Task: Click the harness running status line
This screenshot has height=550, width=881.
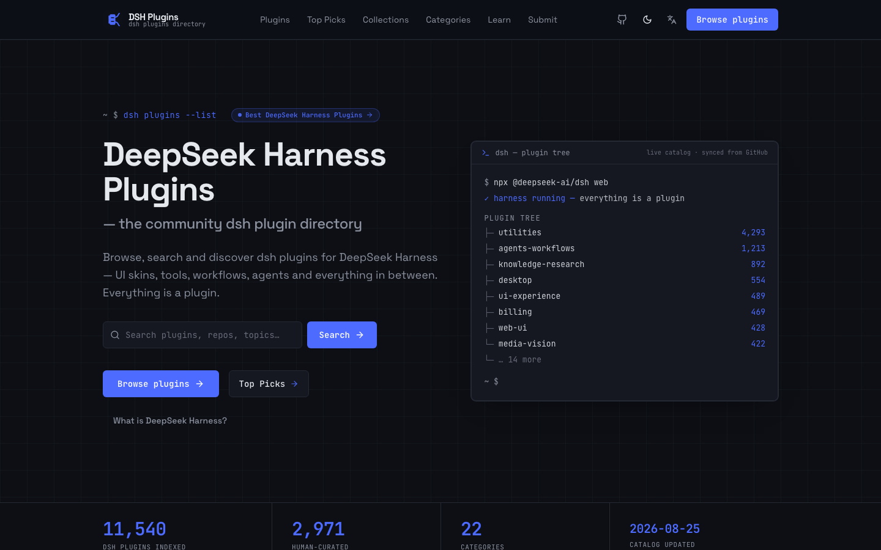Action: [584, 198]
